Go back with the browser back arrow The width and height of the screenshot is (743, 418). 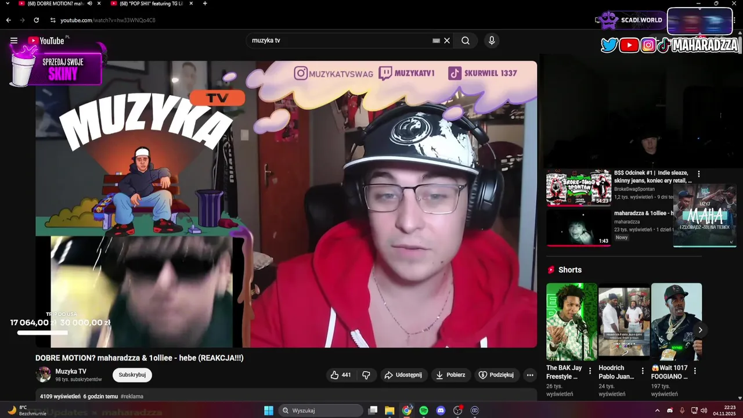coord(9,20)
